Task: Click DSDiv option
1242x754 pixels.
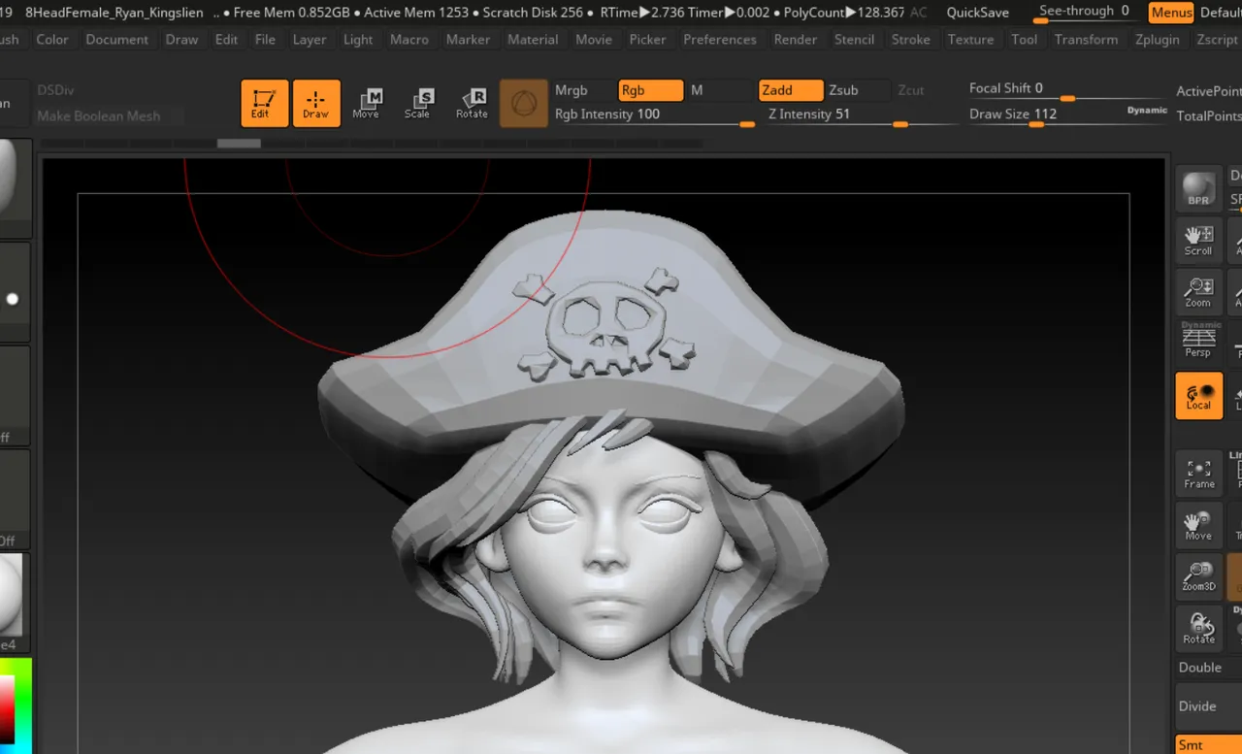Action: coord(56,90)
